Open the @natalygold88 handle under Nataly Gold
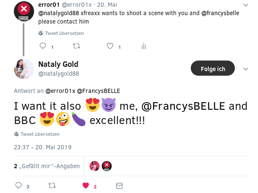The image size is (258, 193). pos(58,74)
